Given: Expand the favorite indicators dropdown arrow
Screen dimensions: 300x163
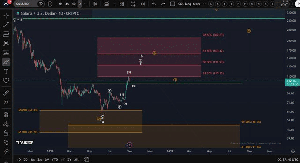Looking at the screenshot, I should (114, 4).
